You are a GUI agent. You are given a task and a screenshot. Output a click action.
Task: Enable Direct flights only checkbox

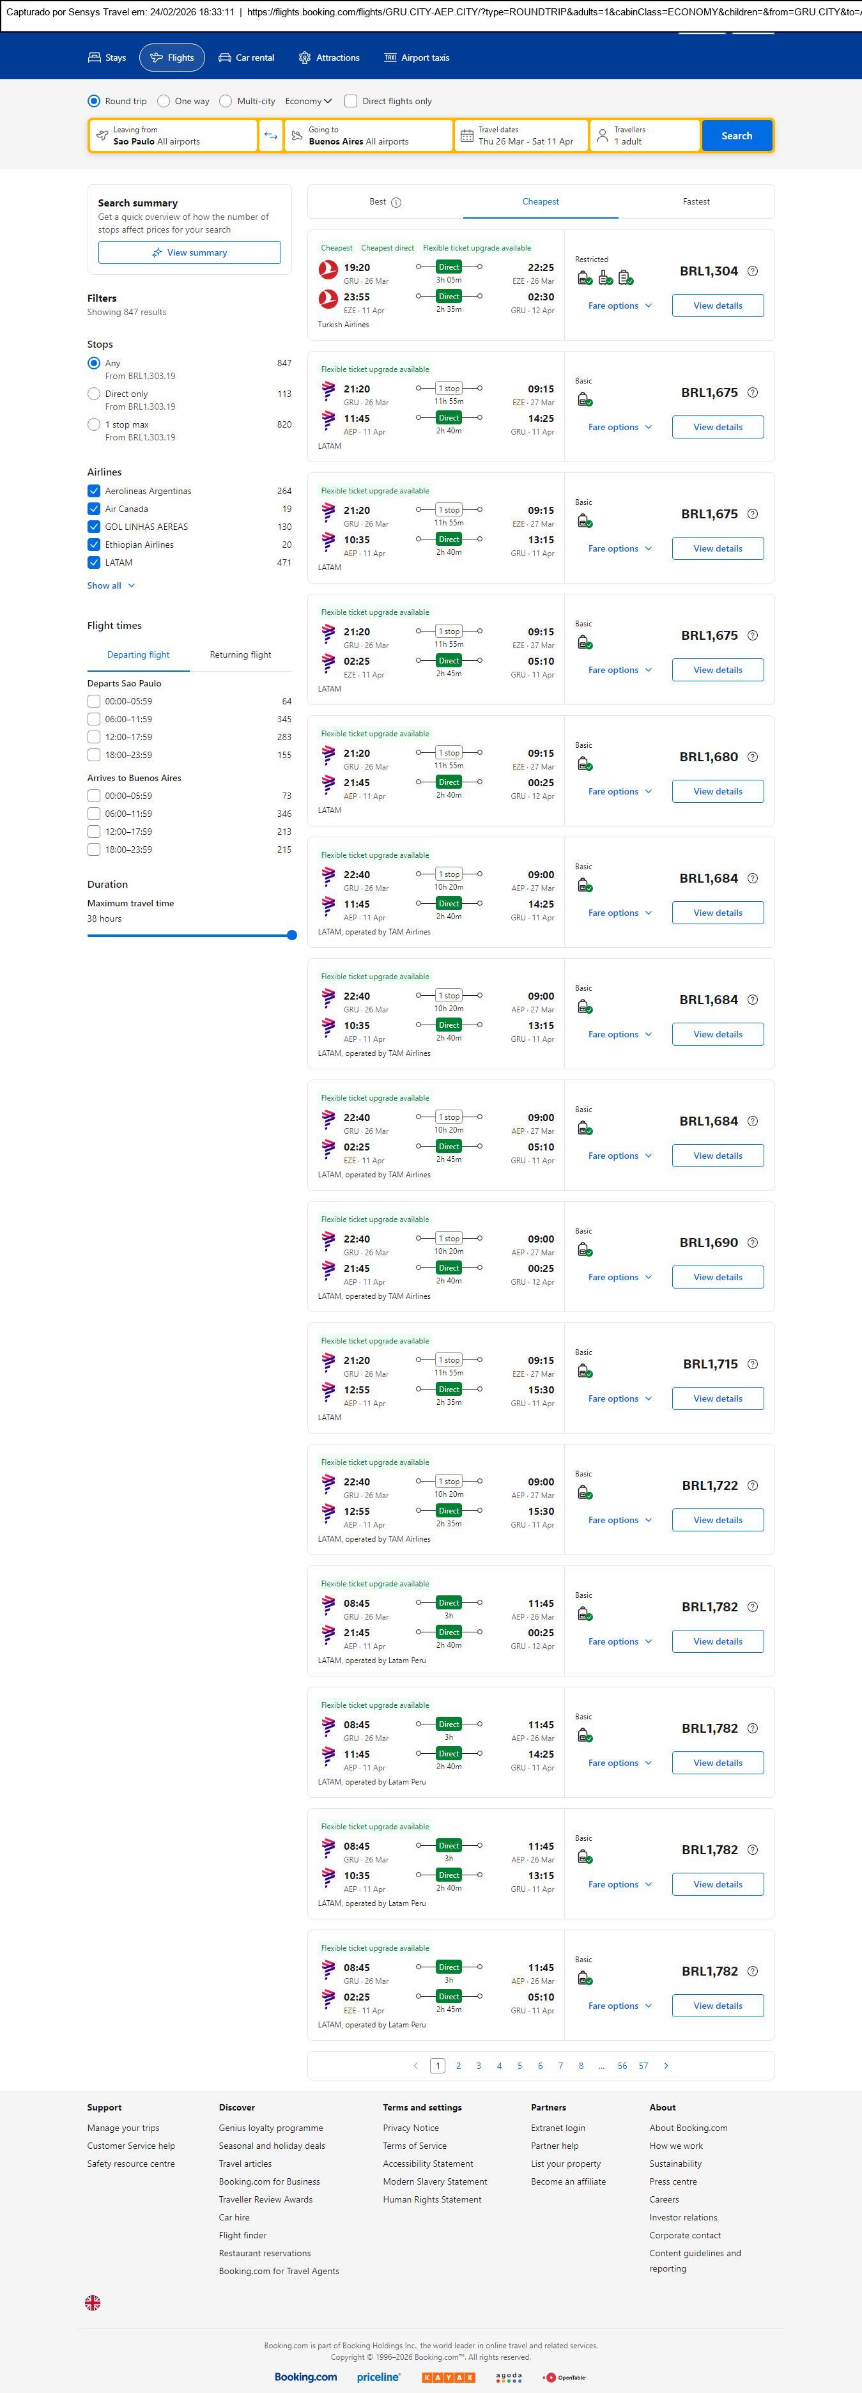click(x=351, y=101)
